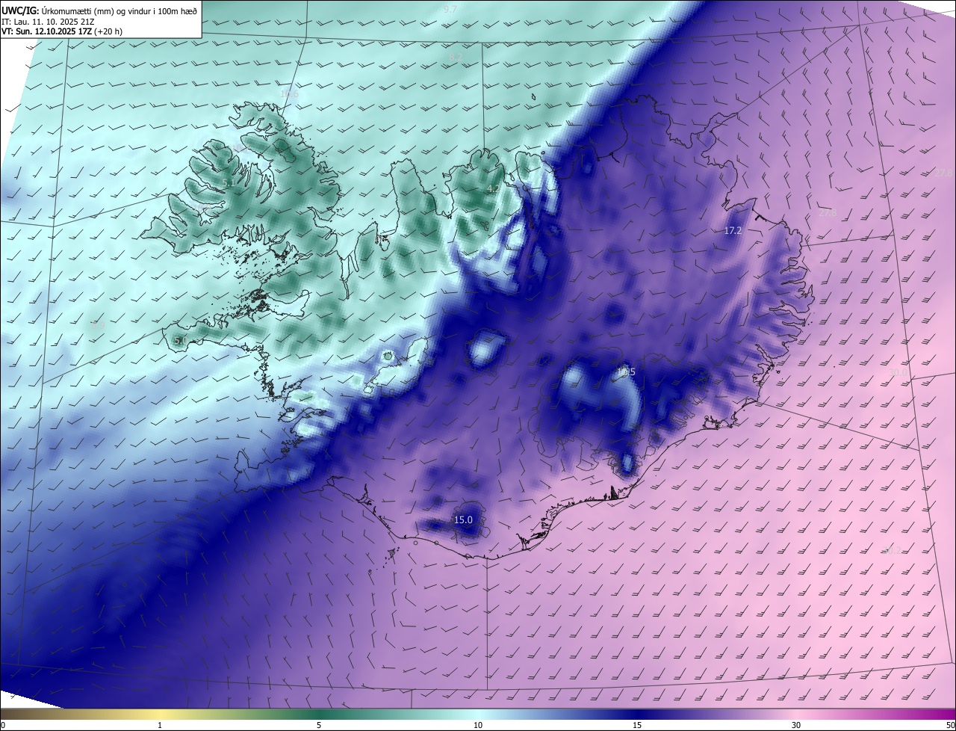Click the 4.2 value label on the map
The image size is (956, 731).
tap(493, 189)
